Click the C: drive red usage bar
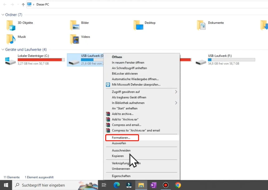Screen dimensions: 268x190 [x=41, y=60]
